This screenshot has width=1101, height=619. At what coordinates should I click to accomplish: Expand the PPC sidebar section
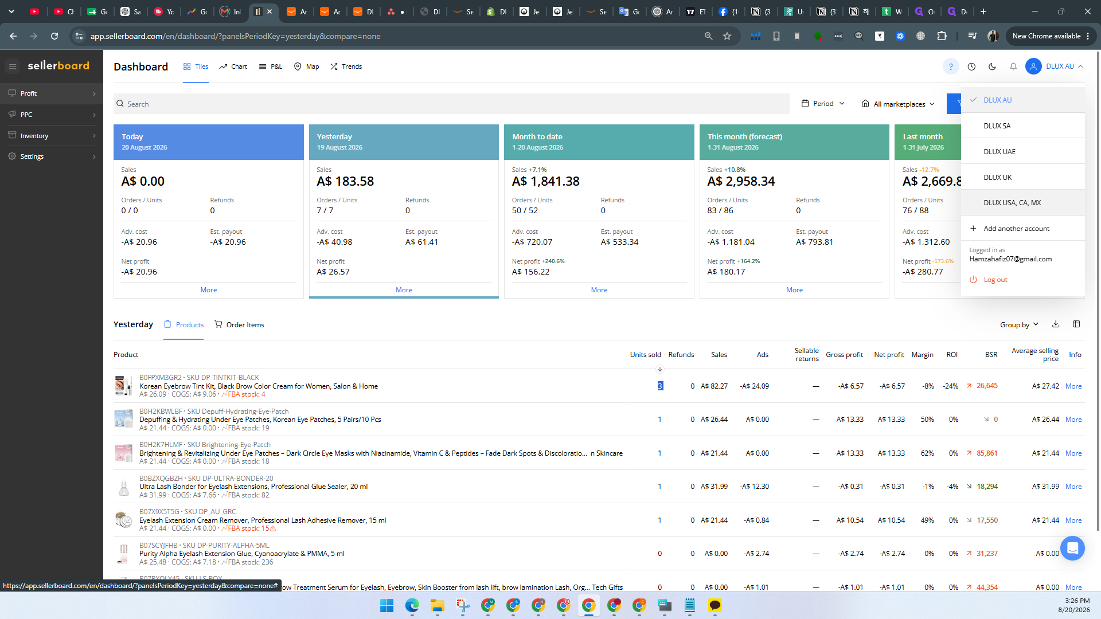click(52, 115)
